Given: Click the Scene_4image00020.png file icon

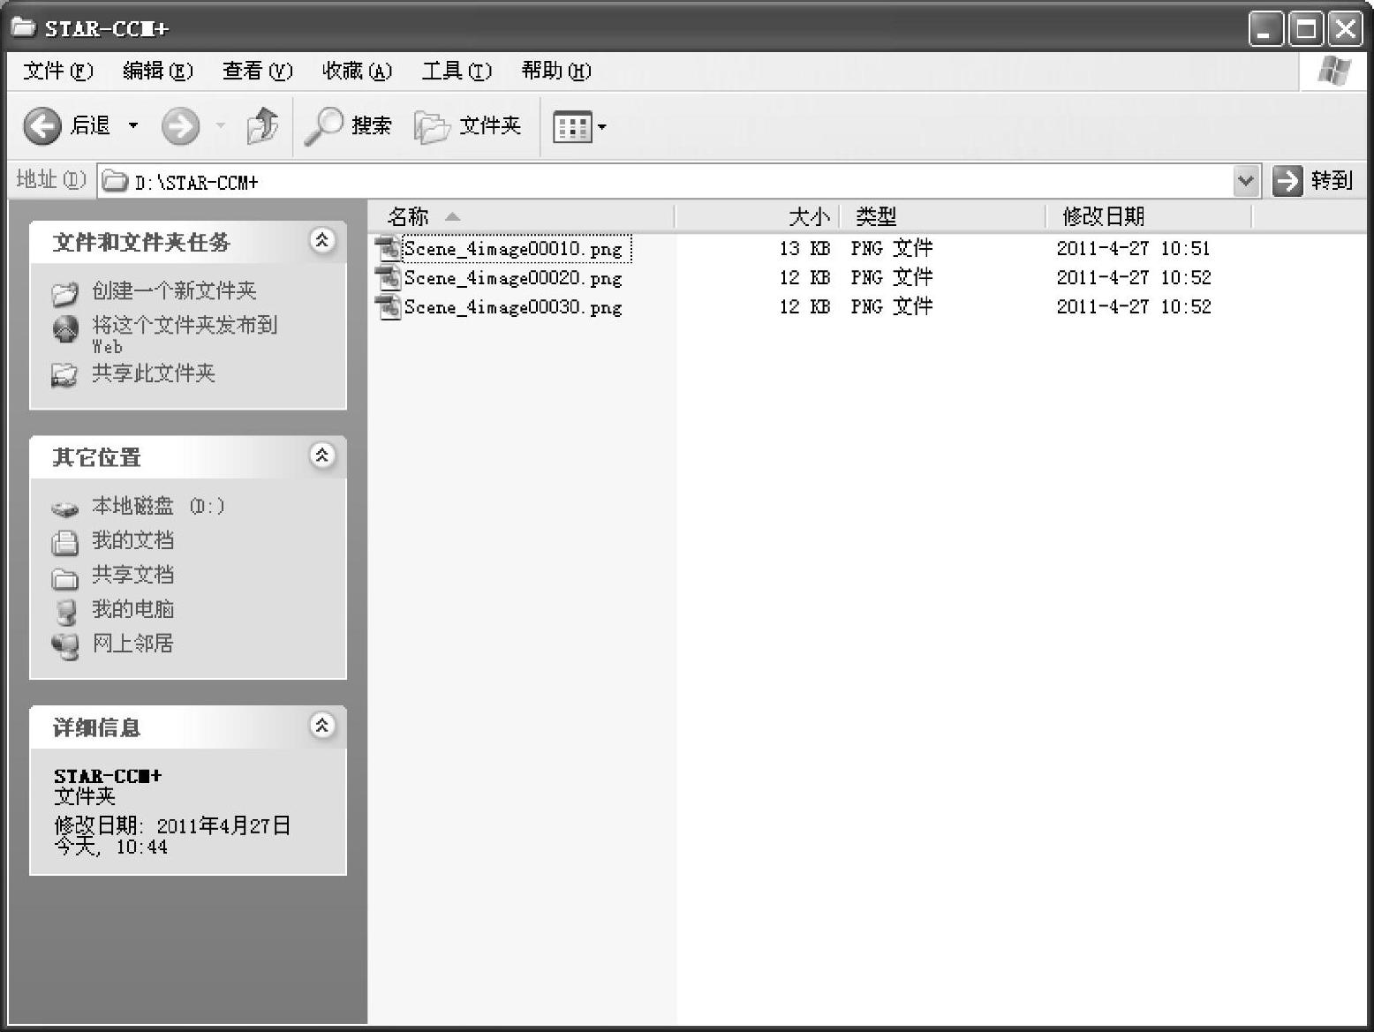Looking at the screenshot, I should coord(388,277).
